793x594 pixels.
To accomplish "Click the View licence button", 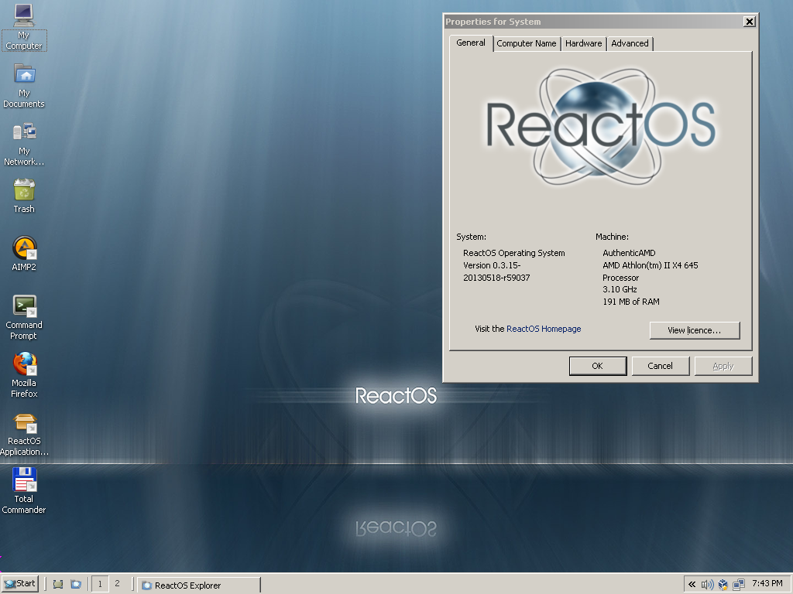I will click(695, 330).
